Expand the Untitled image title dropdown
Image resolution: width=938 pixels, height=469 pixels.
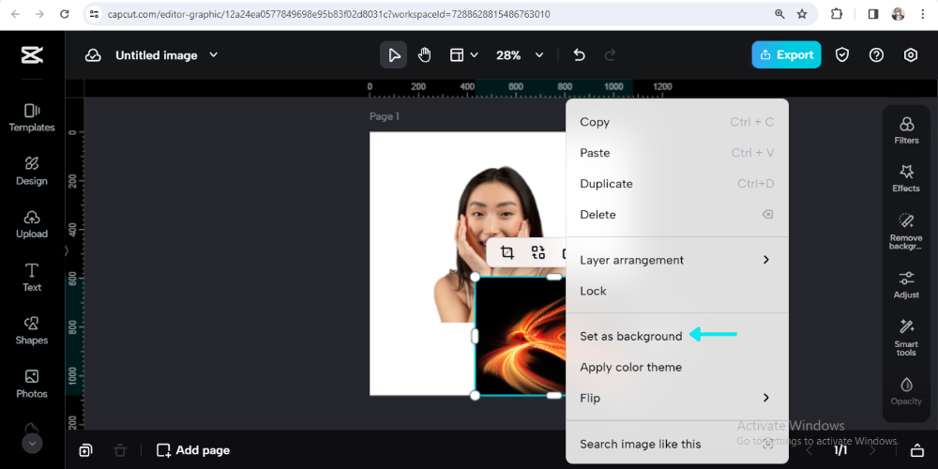point(214,55)
